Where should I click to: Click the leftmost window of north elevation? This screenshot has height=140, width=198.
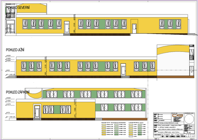click(25, 24)
